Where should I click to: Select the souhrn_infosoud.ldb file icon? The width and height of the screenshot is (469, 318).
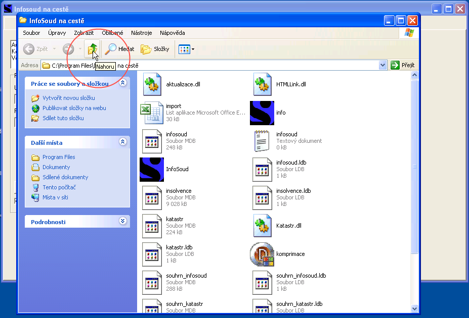[262, 283]
